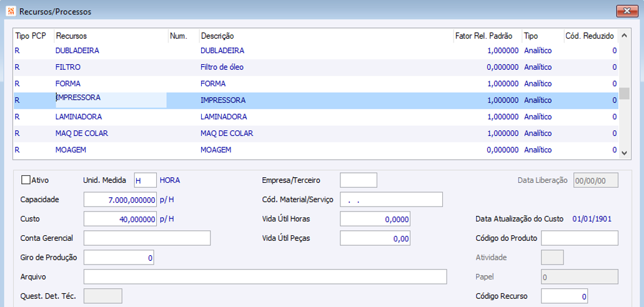The image size is (644, 307).
Task: Select the FORMA resource row
Action: tap(316, 84)
